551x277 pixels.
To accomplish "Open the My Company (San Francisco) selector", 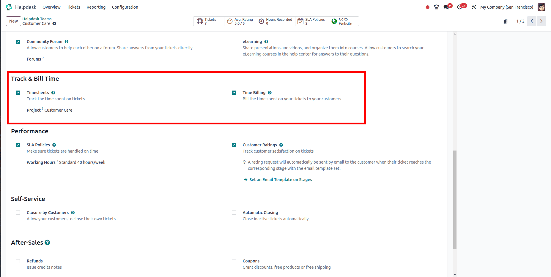I will pyautogui.click(x=507, y=7).
